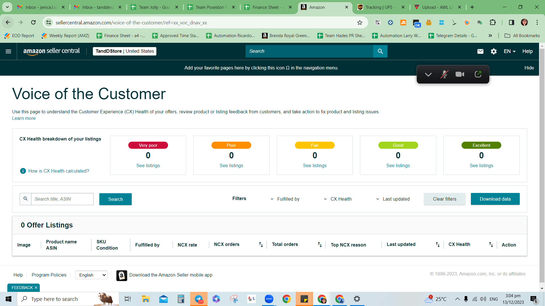Switch to the Tracking UPS tab

pyautogui.click(x=381, y=7)
